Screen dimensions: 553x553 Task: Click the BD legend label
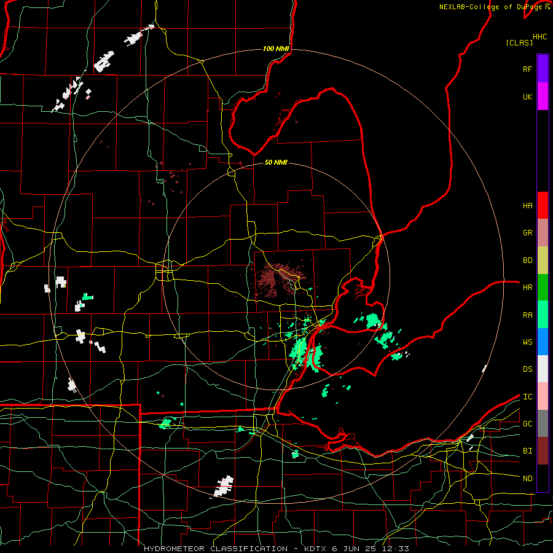coord(527,261)
